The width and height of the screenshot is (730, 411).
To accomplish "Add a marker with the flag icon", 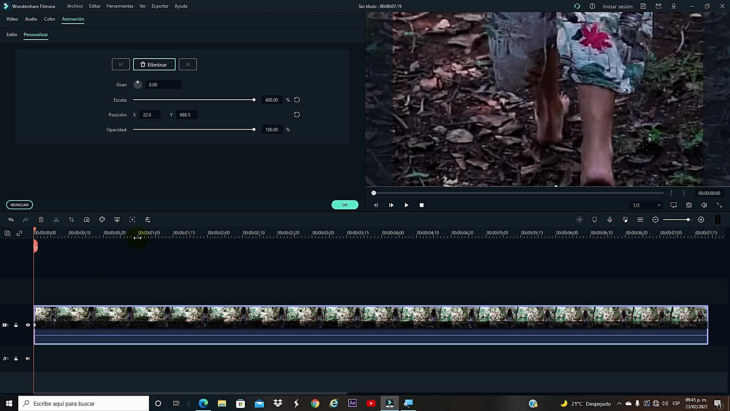I will 595,220.
